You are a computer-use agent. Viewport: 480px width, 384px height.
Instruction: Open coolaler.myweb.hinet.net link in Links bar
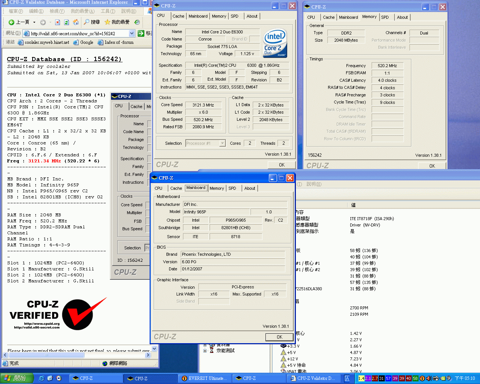44,42
